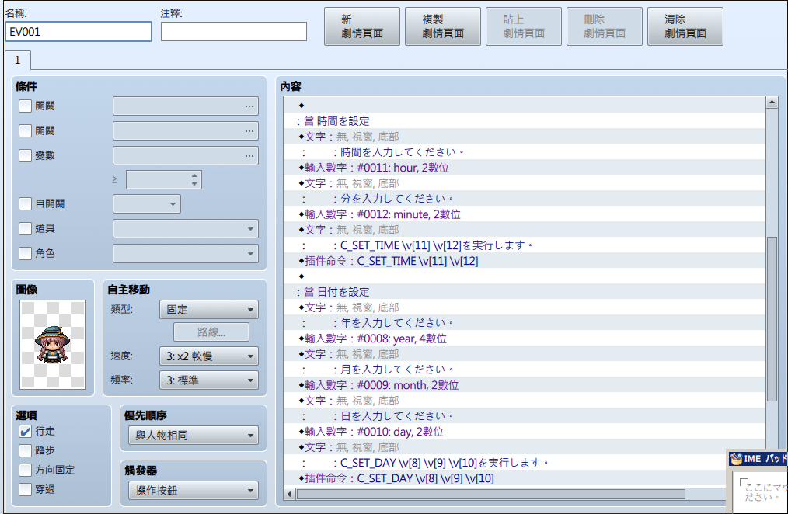Image resolution: width=788 pixels, height=514 pixels.
Task: Click the witch character image thumbnail
Action: coord(53,345)
